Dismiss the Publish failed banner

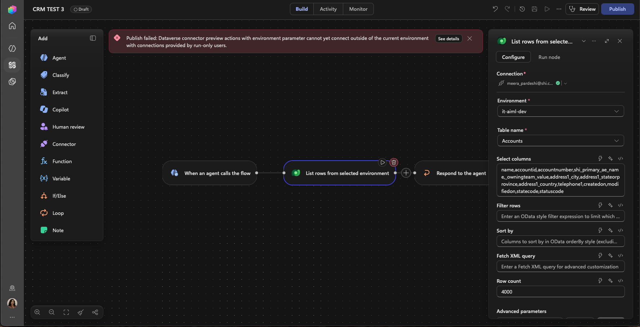pyautogui.click(x=470, y=38)
